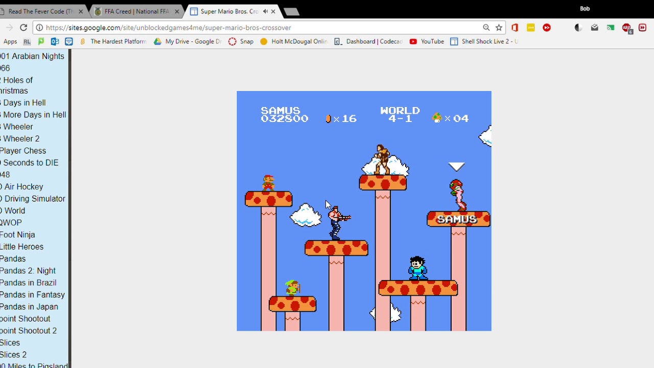Click the blue square bookmark icon after Outlook
This screenshot has height=368, width=654.
68,41
